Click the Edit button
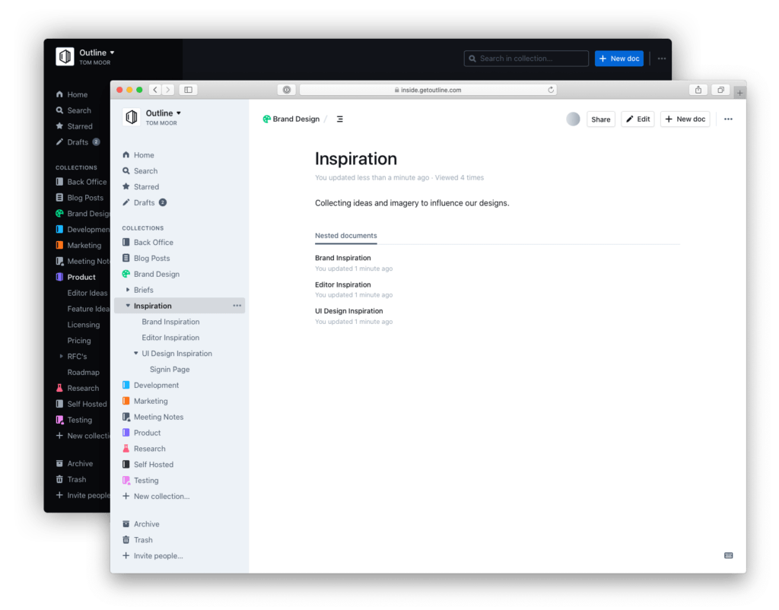This screenshot has width=779, height=610. pyautogui.click(x=638, y=119)
